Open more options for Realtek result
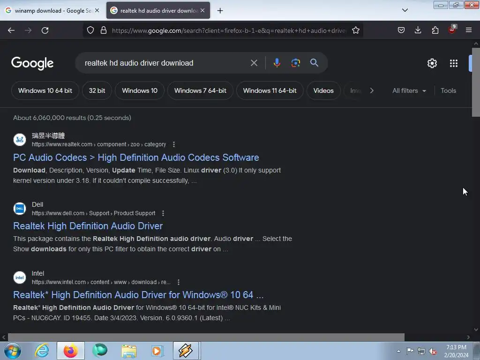 (174, 144)
